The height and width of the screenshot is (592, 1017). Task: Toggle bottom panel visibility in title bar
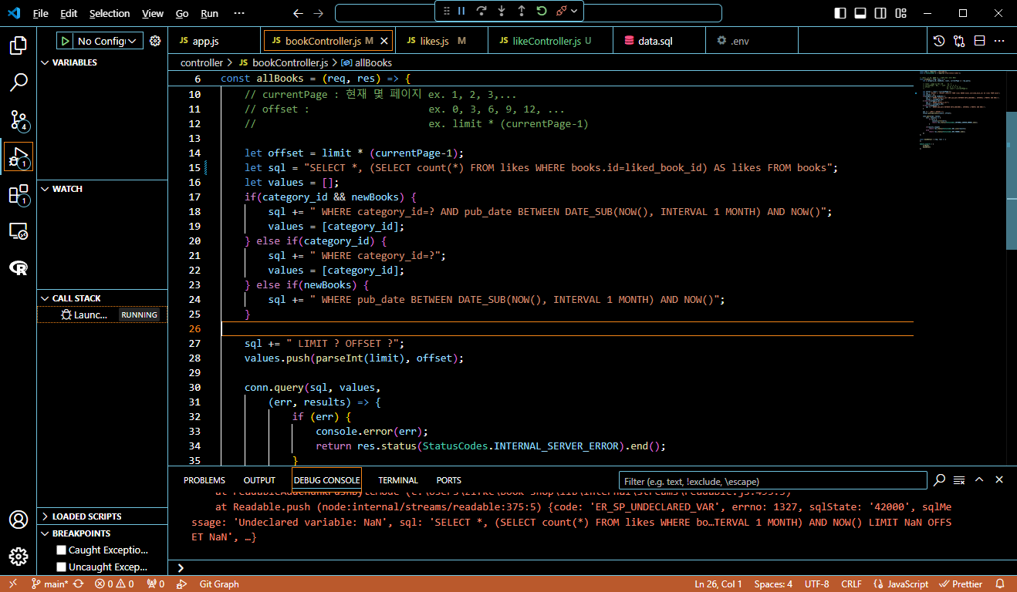[860, 13]
